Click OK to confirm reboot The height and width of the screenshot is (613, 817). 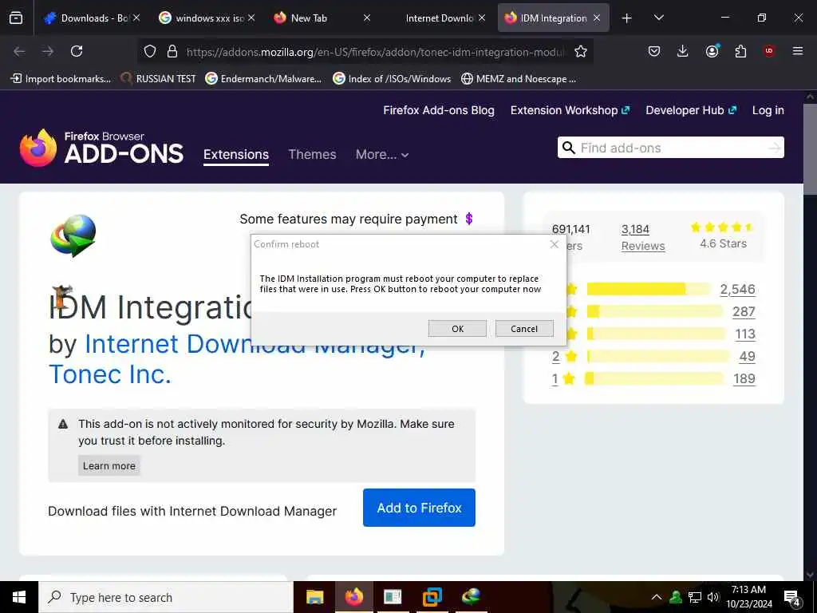pos(457,328)
